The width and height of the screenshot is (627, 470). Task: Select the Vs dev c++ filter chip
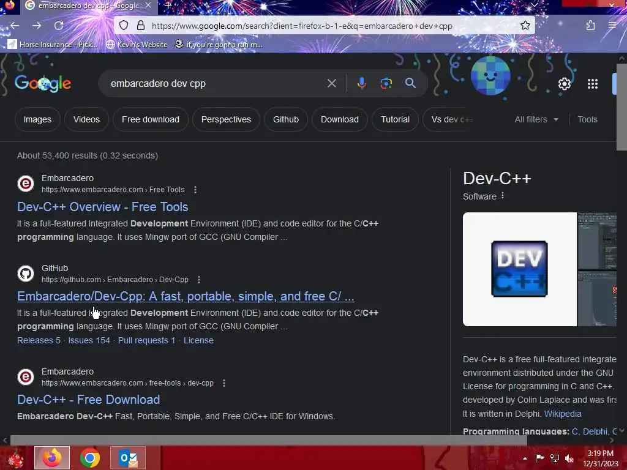(x=448, y=119)
